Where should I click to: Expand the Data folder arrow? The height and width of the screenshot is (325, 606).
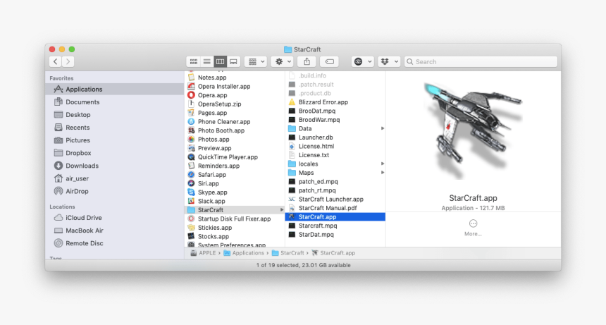[383, 129]
